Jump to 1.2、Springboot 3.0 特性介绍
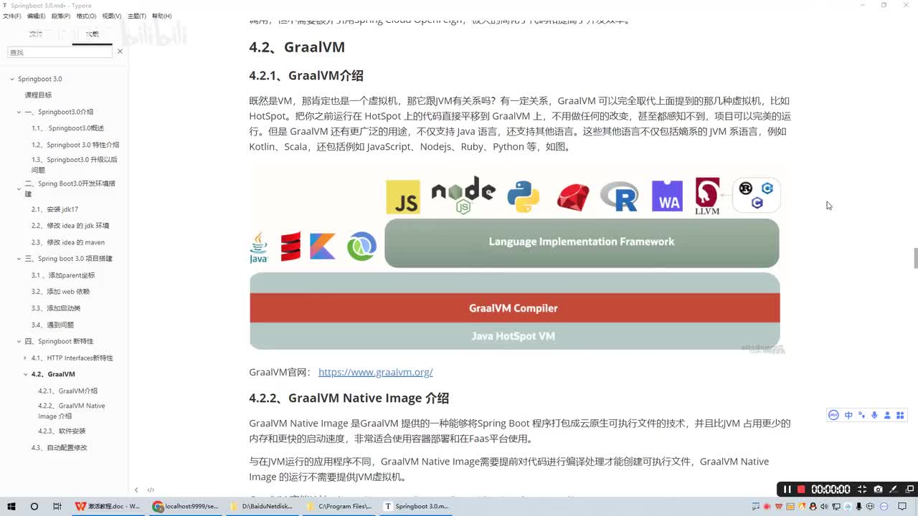Viewport: 918px width, 516px height. [75, 145]
